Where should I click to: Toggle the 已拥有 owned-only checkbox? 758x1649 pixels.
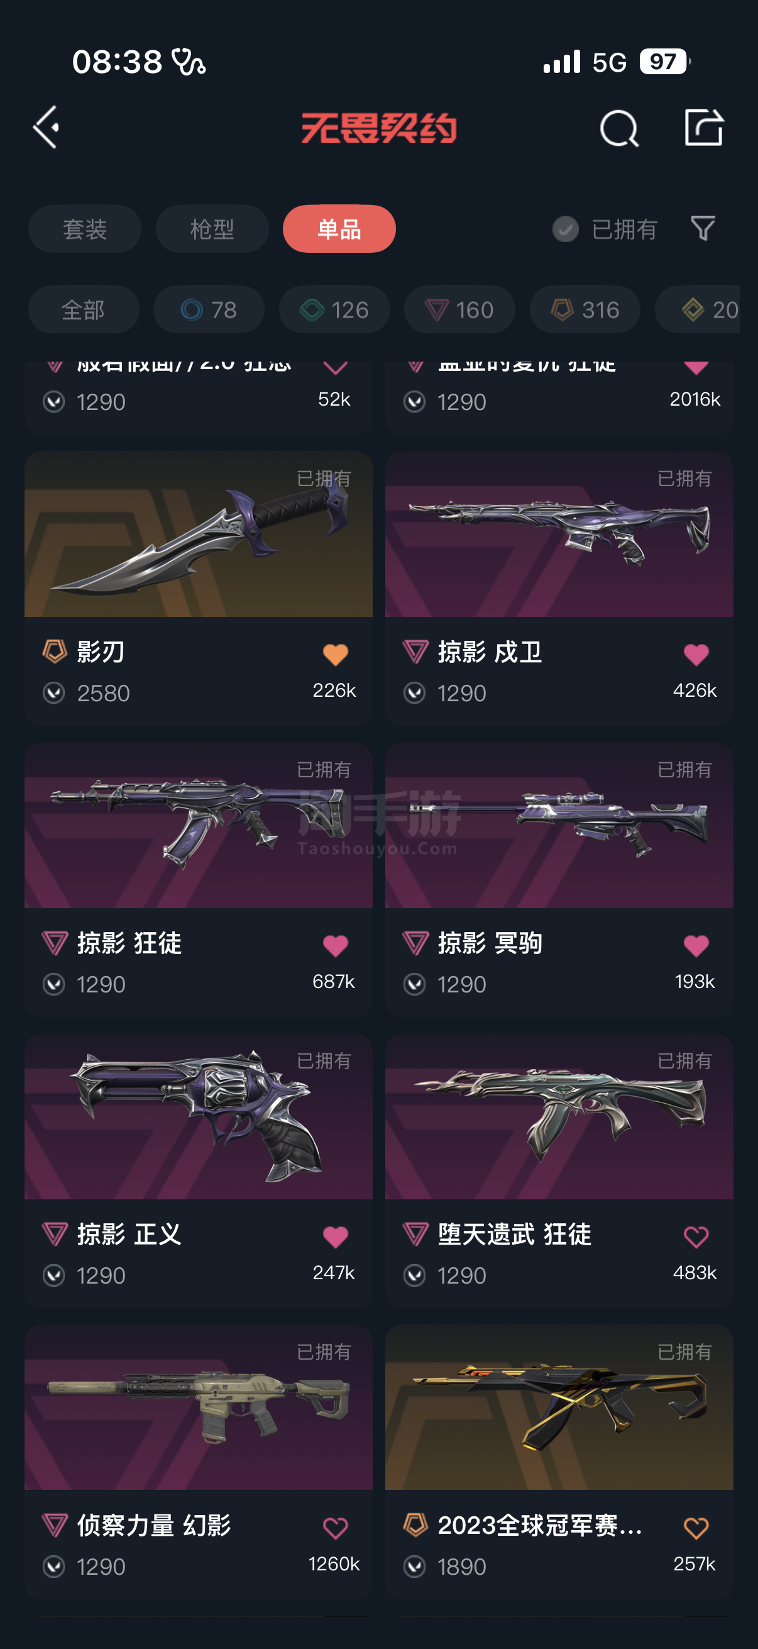pos(566,229)
